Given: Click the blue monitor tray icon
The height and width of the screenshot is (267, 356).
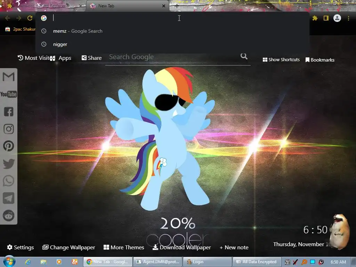Looking at the screenshot, I should [x=313, y=262].
